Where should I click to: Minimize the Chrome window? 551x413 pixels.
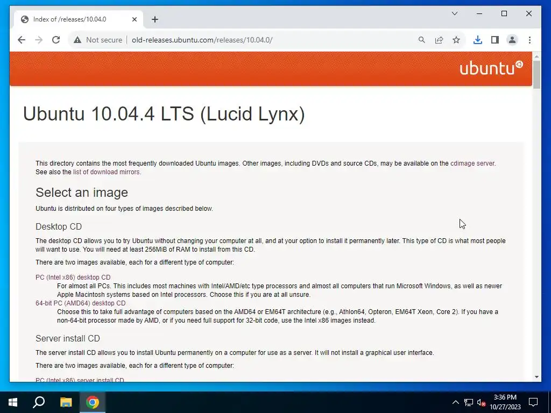tap(479, 13)
